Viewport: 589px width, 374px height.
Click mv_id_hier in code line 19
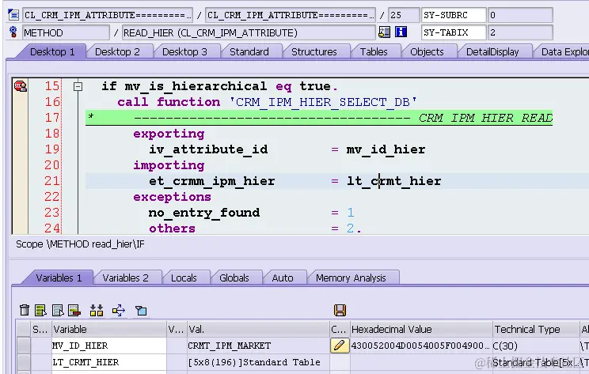[x=386, y=149]
